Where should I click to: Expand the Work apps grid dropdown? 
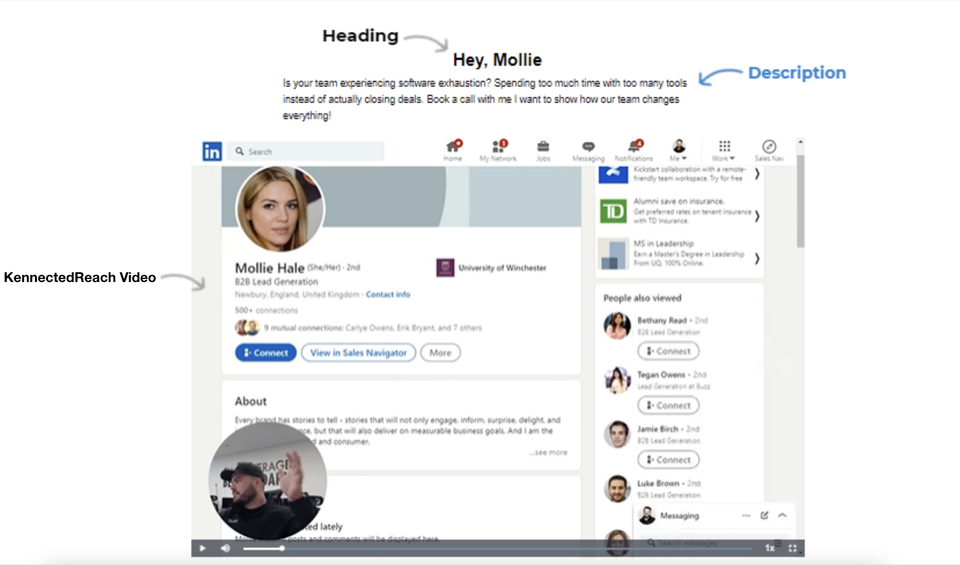[724, 150]
